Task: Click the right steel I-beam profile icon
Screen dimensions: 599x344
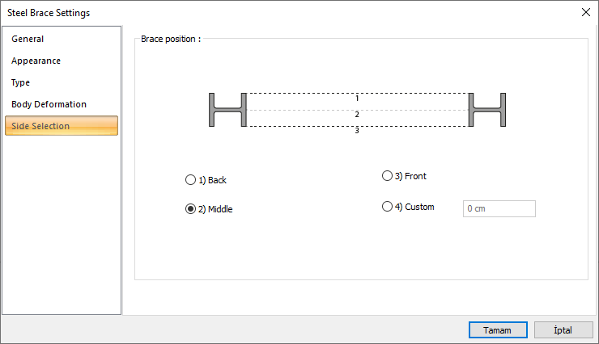Action: [488, 110]
